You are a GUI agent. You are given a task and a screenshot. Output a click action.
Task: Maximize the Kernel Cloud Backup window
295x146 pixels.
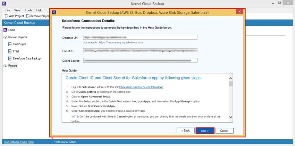[280, 3]
